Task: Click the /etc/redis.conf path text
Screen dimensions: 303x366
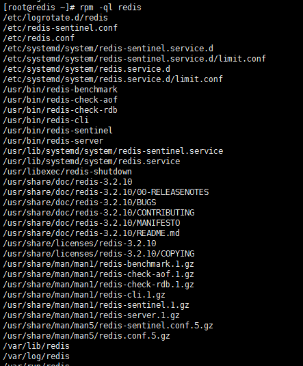Action: [39, 38]
